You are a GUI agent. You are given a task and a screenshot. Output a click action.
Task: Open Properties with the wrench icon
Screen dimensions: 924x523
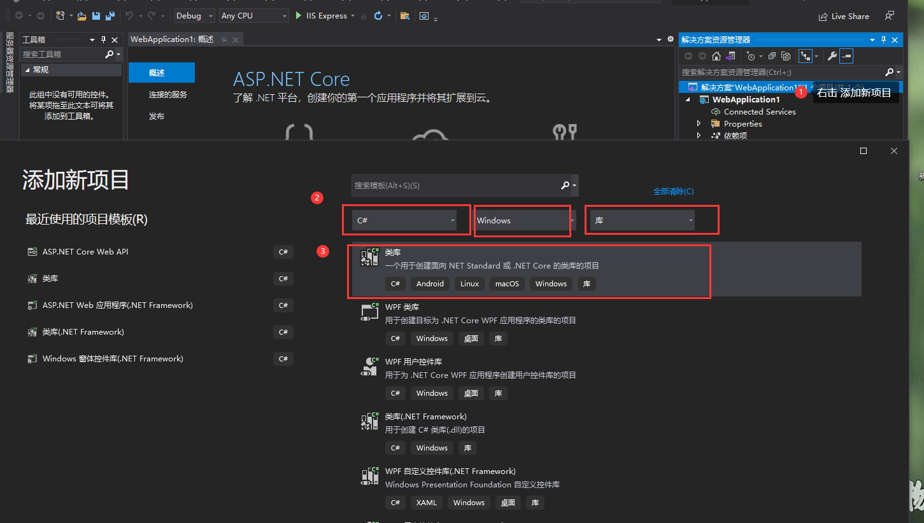pyautogui.click(x=832, y=56)
